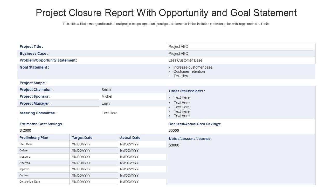Screen dimensions: 332x187
Task: Select the 'Customer retention' goal bullet
Action: coord(189,71)
